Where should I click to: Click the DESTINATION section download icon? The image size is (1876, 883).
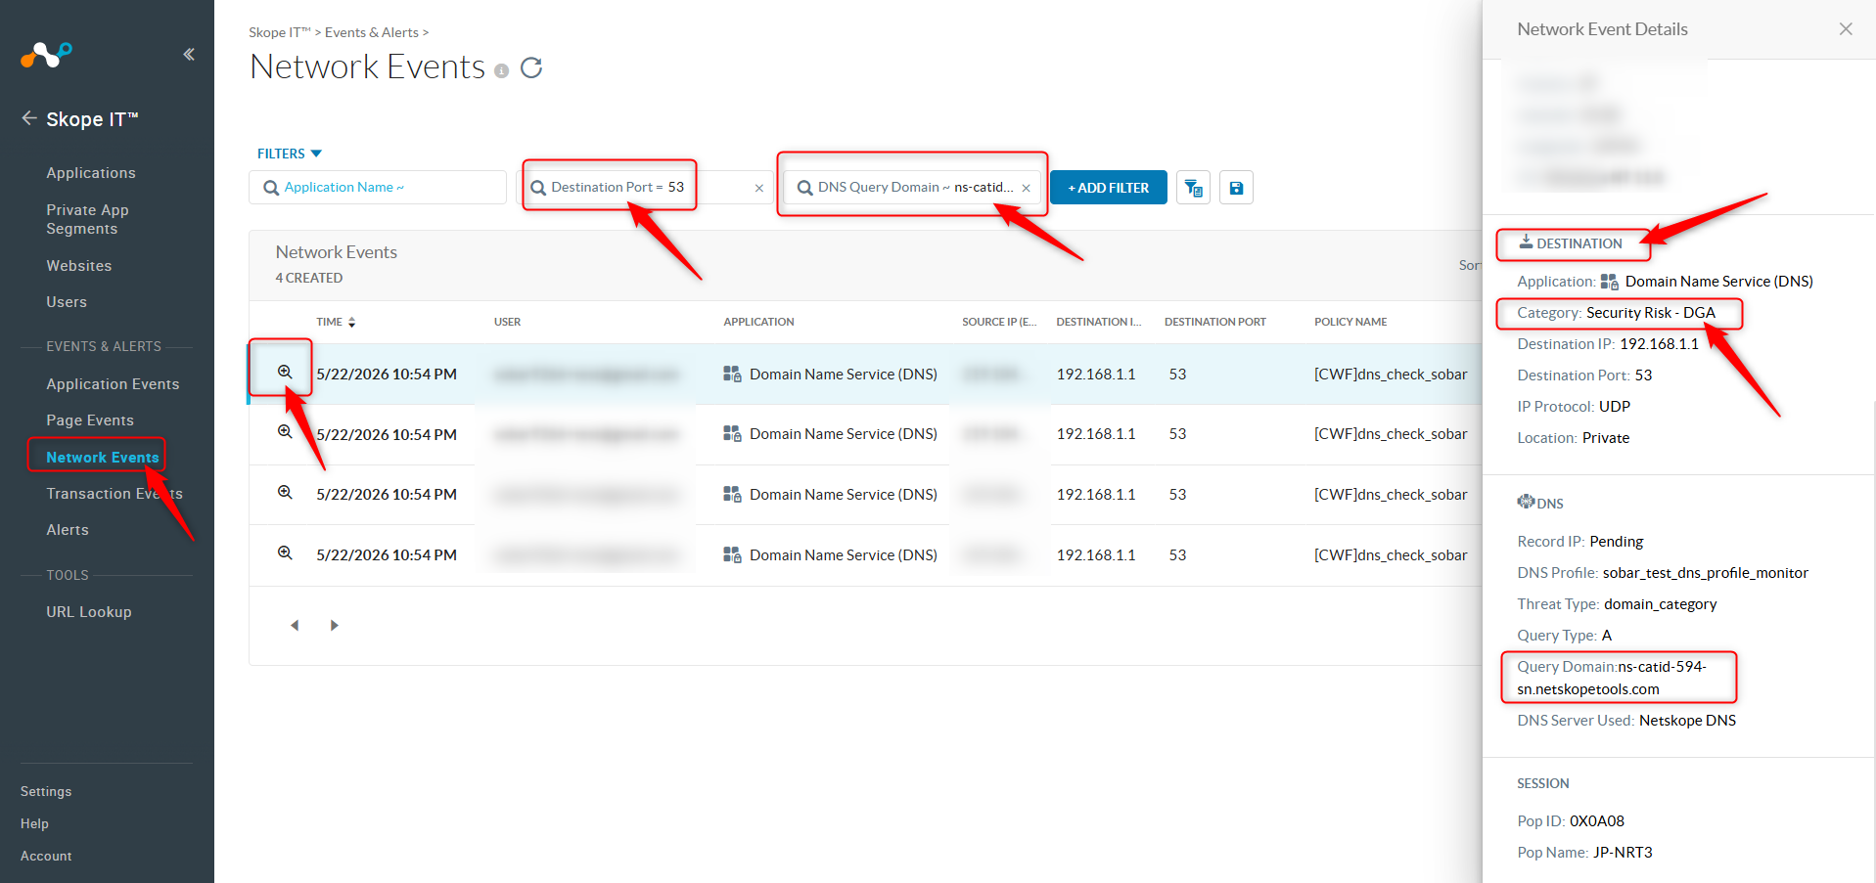click(1526, 242)
